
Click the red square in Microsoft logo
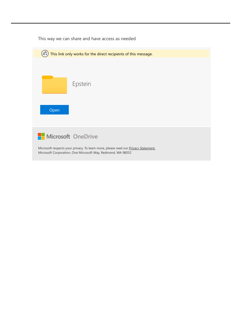[40, 135]
